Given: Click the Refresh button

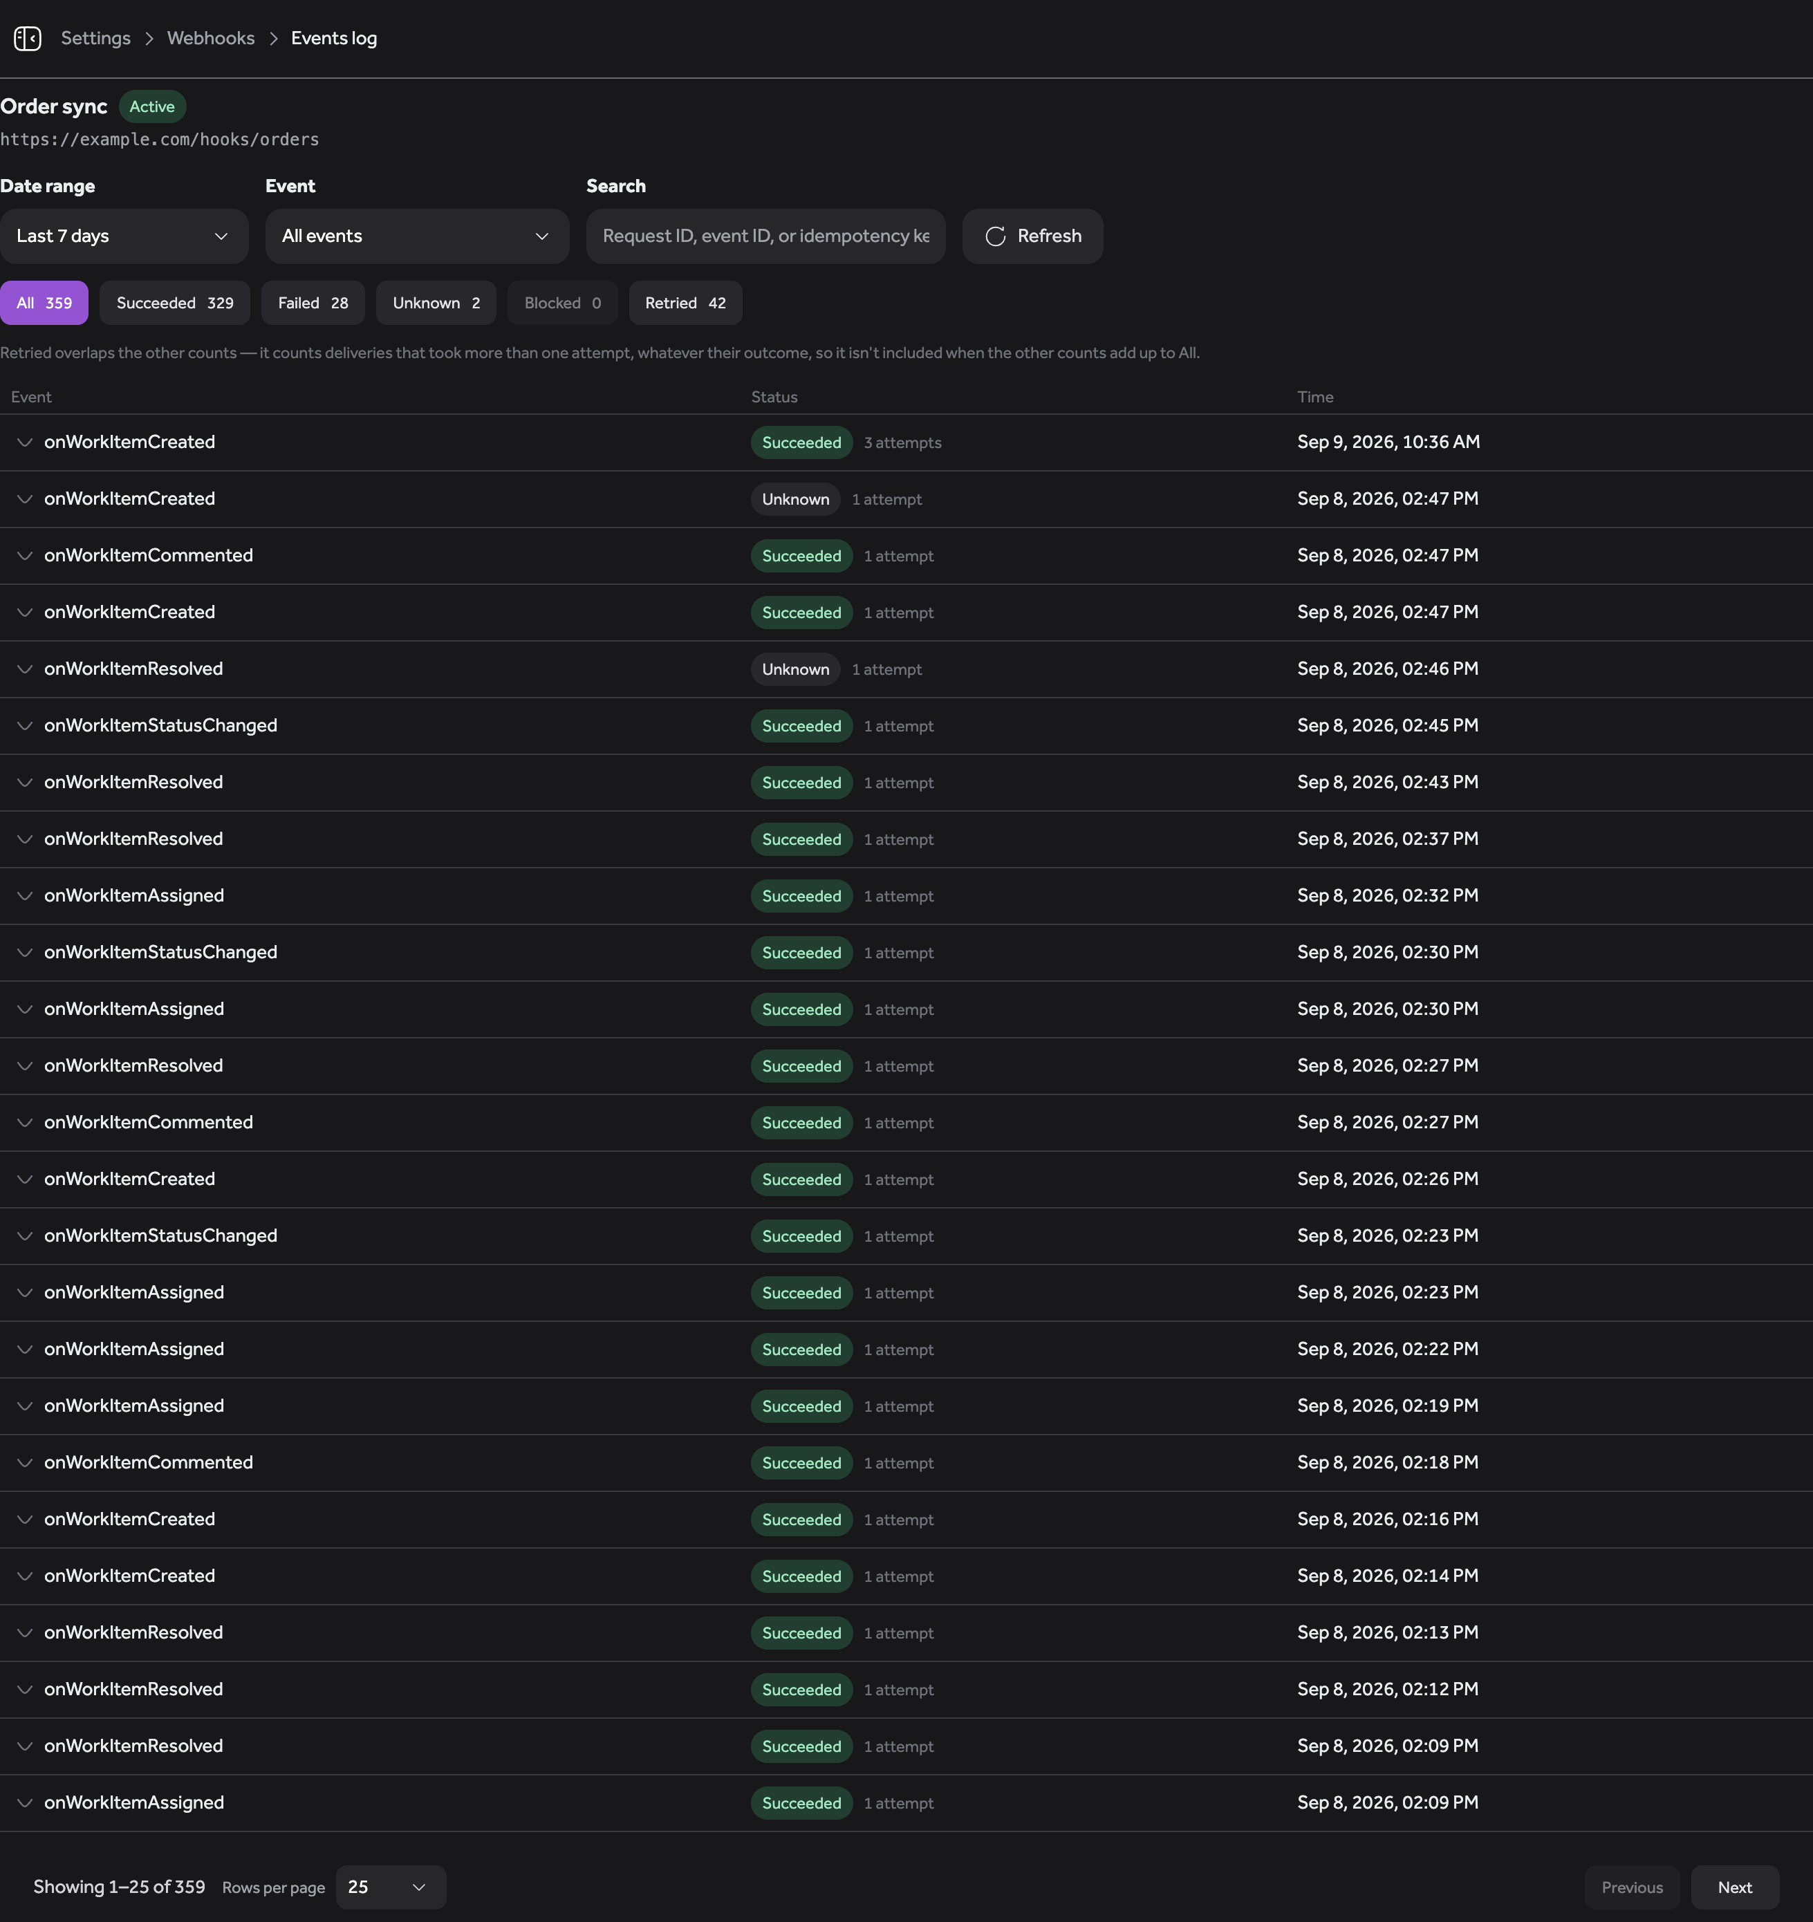Looking at the screenshot, I should 1032,236.
